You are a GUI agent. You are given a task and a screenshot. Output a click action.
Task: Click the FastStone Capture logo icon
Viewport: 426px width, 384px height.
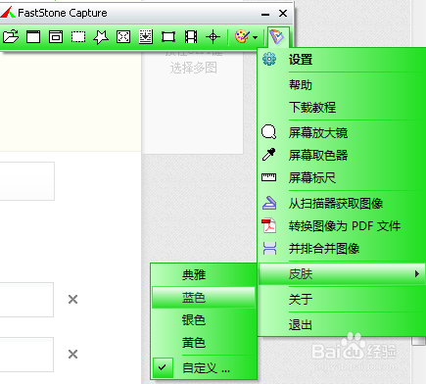click(8, 13)
